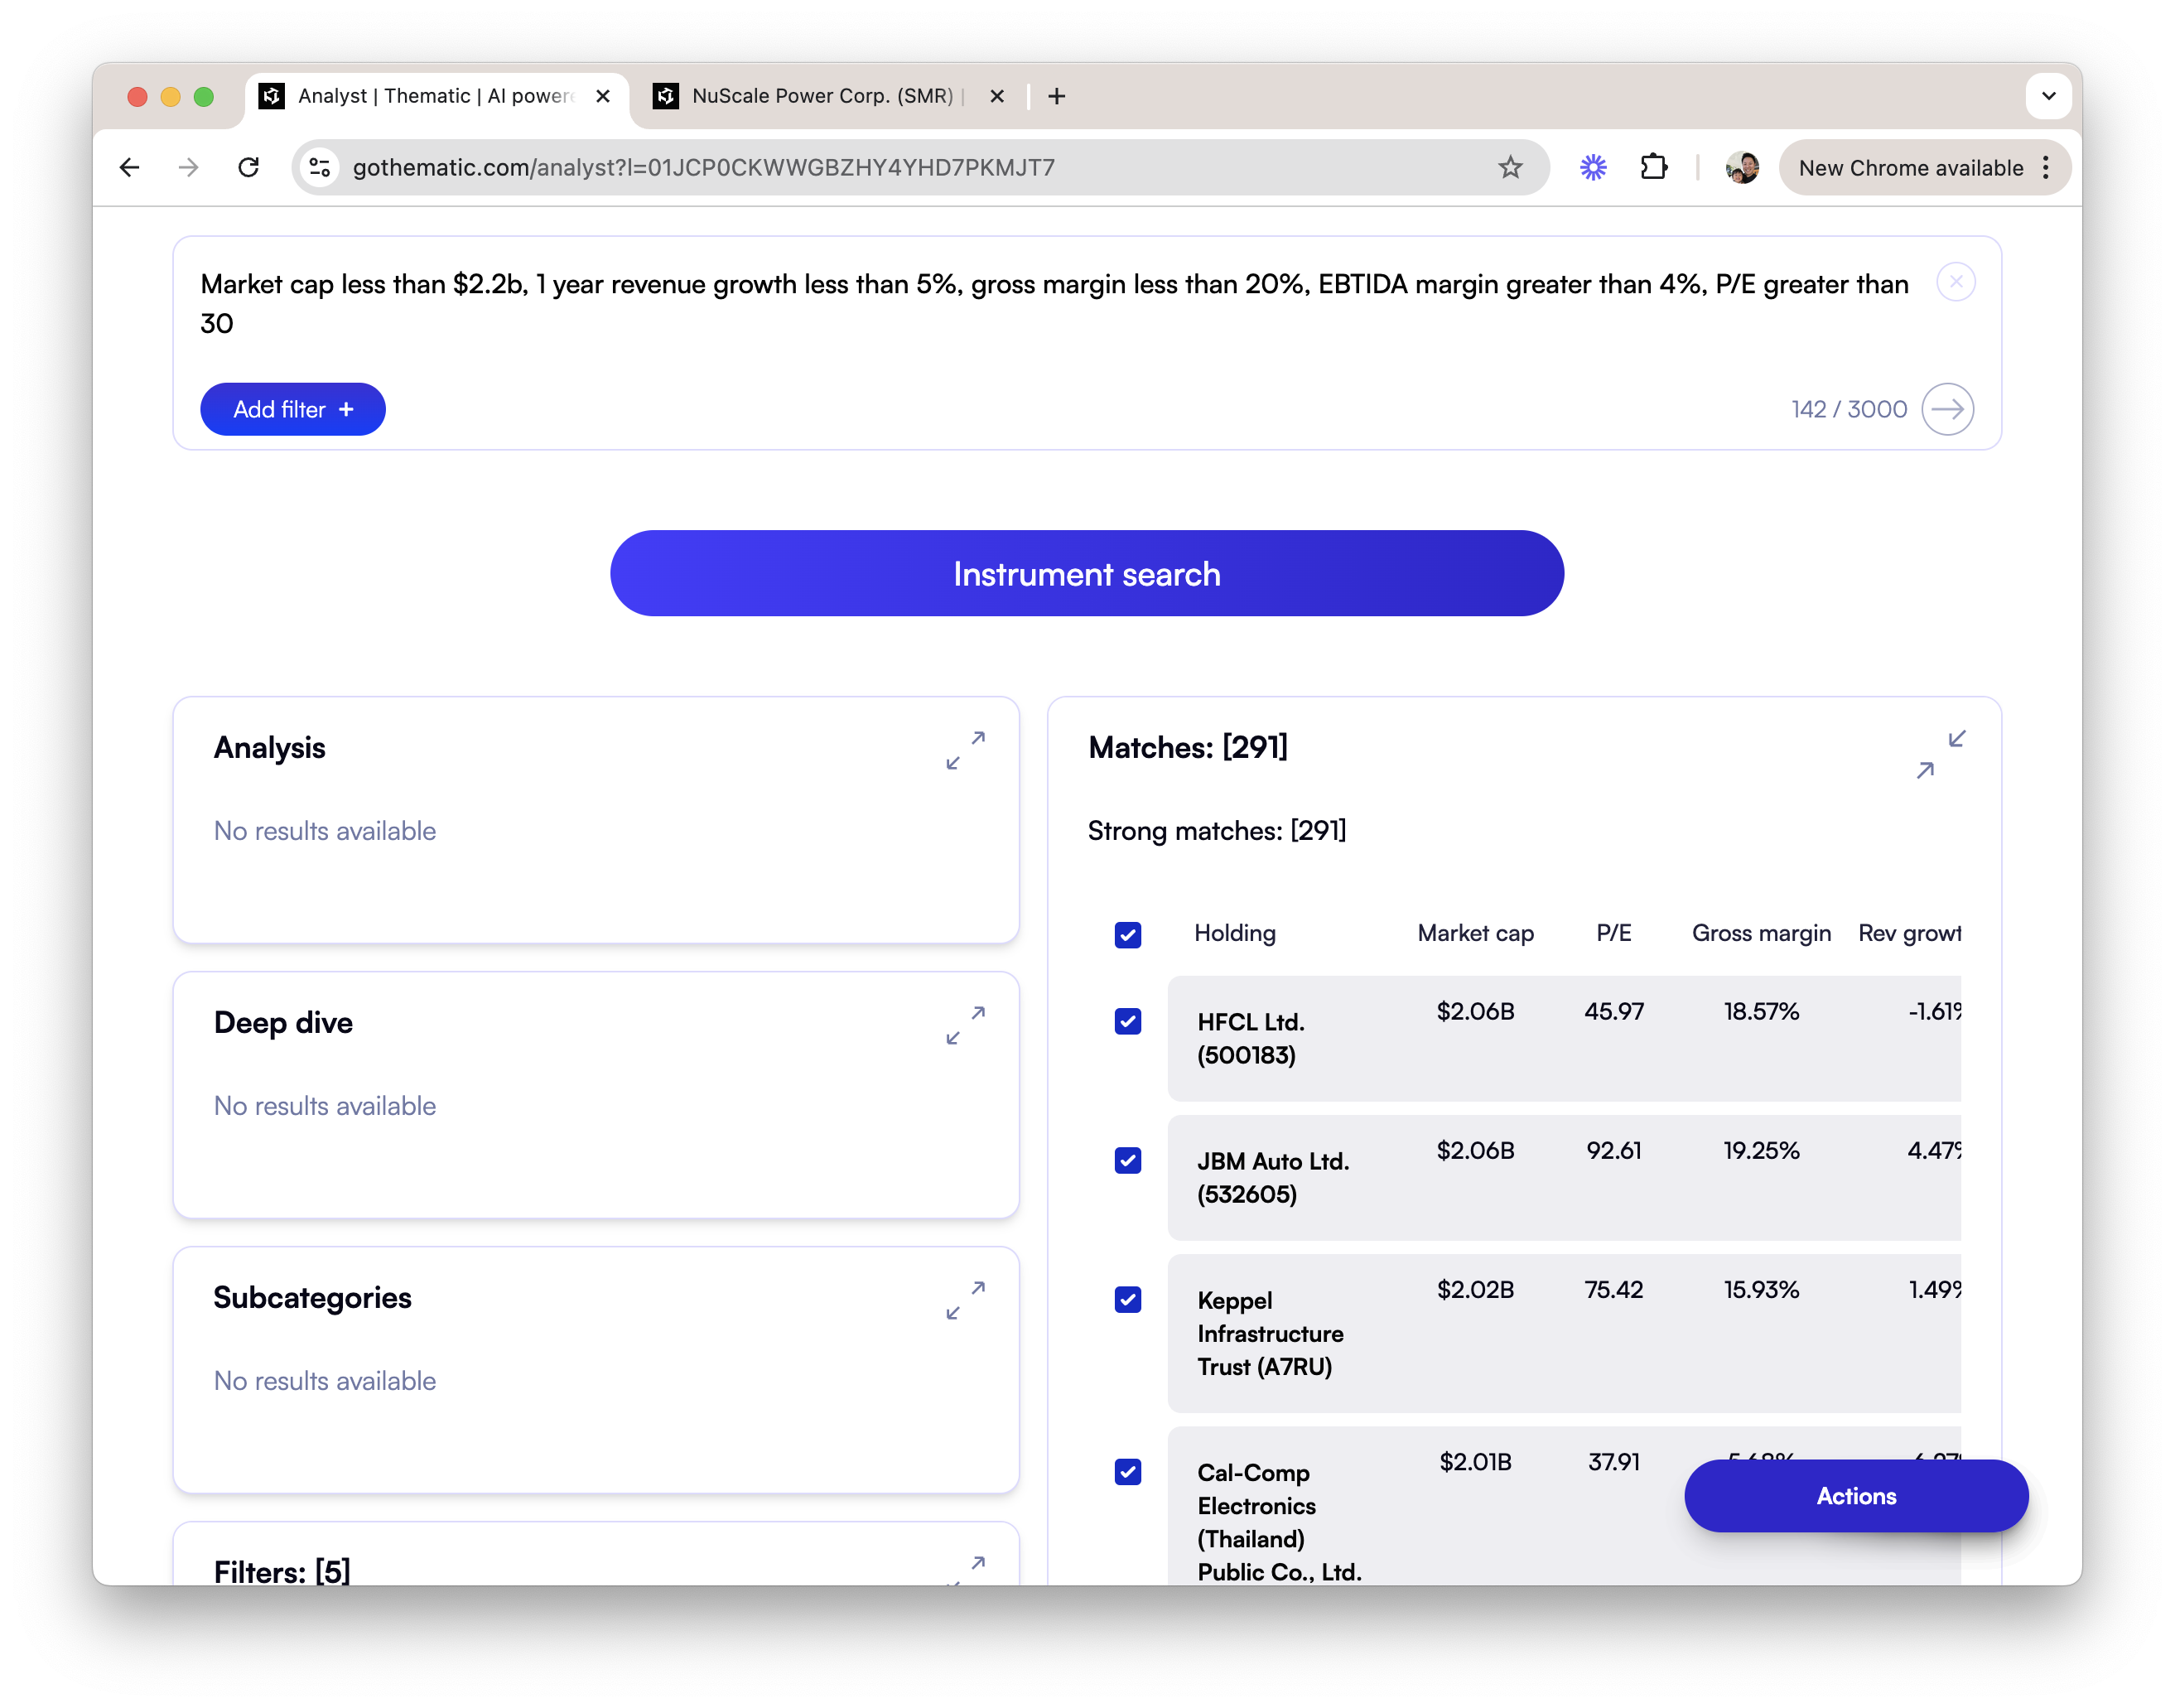
Task: Sort by the P/E column header
Action: tap(1613, 933)
